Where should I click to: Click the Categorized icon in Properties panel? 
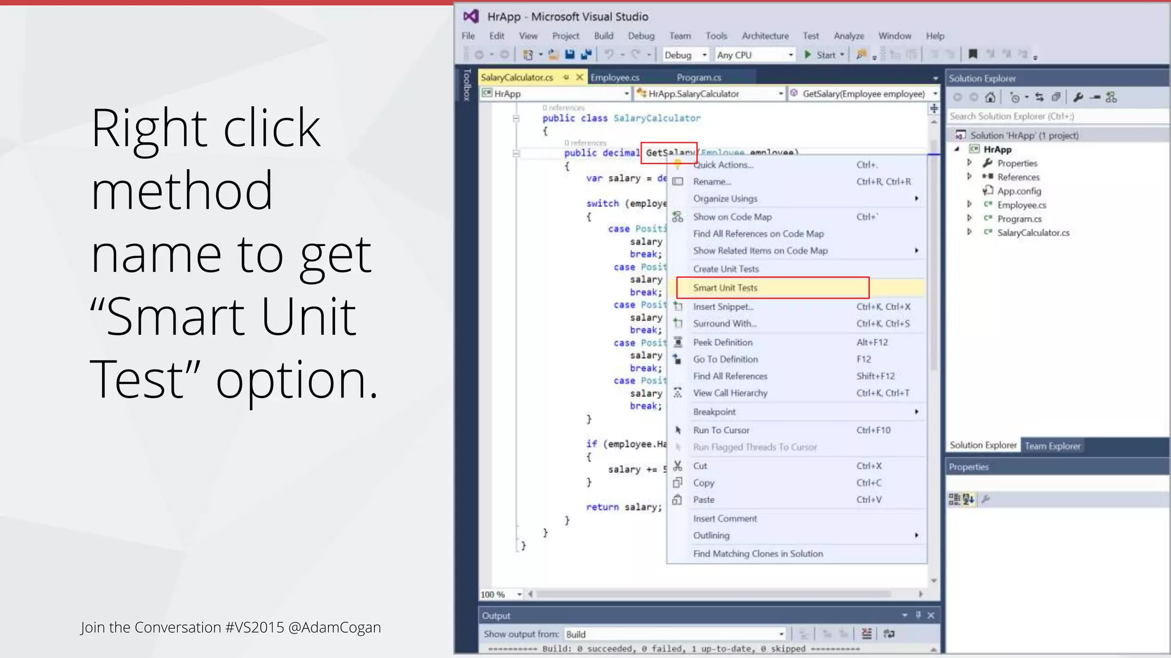(954, 499)
